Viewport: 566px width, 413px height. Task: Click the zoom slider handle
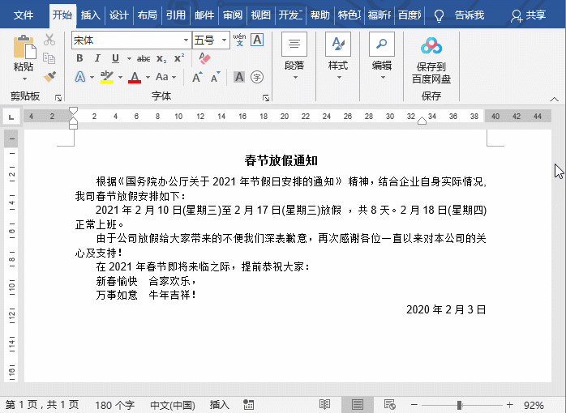pyautogui.click(x=460, y=405)
